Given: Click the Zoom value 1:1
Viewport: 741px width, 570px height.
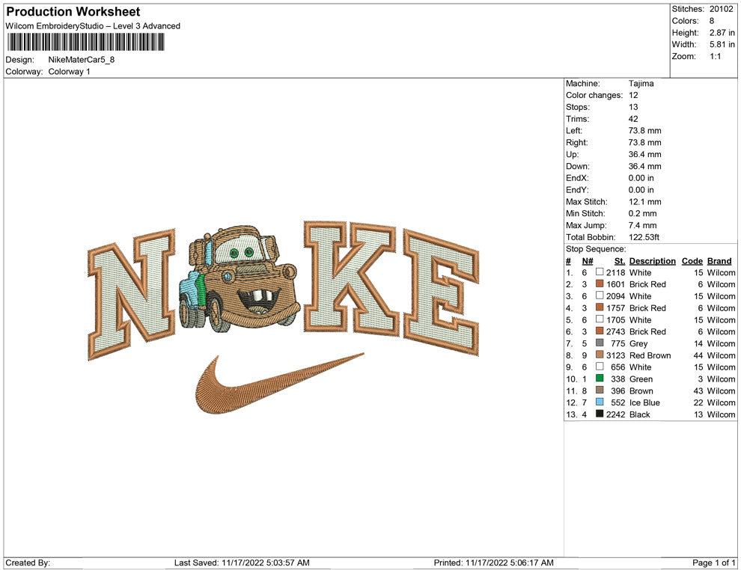Looking at the screenshot, I should tap(715, 56).
